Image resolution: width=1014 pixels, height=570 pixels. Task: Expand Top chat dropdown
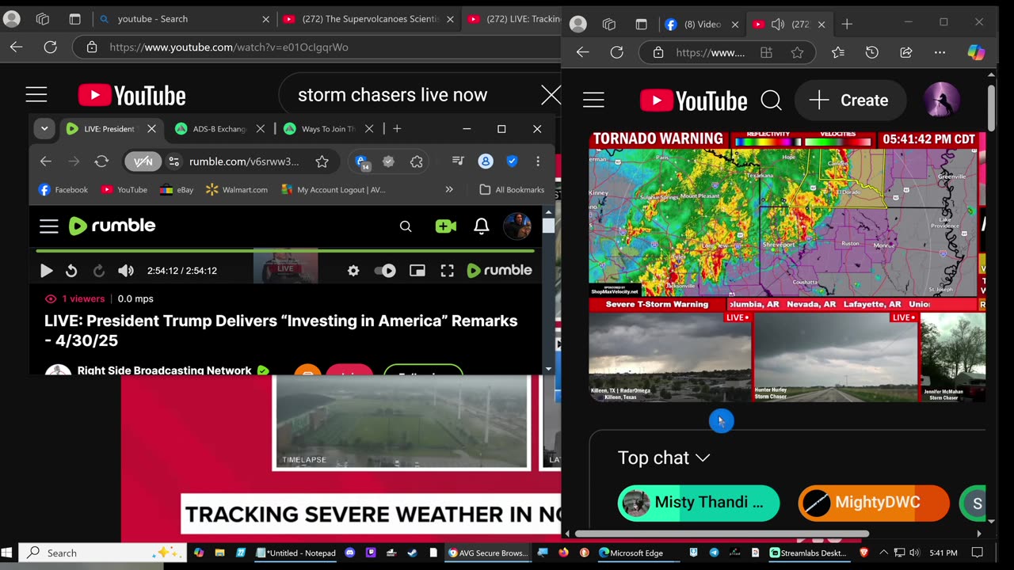pos(663,458)
